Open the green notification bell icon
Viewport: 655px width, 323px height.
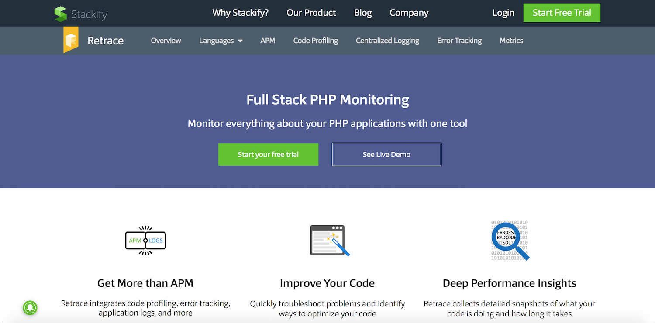click(x=30, y=308)
